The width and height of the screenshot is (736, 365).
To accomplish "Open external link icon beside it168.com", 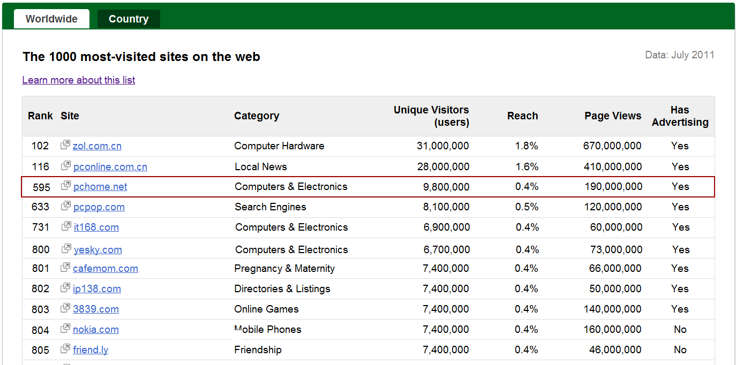I will [x=66, y=226].
